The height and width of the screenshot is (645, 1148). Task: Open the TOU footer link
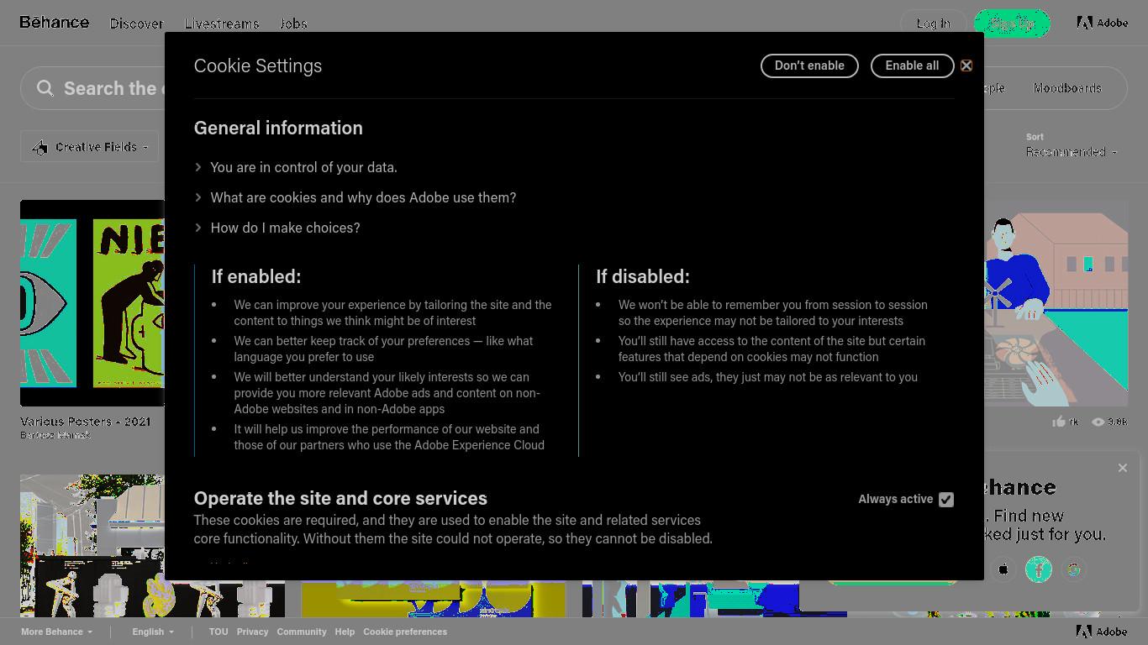click(219, 632)
